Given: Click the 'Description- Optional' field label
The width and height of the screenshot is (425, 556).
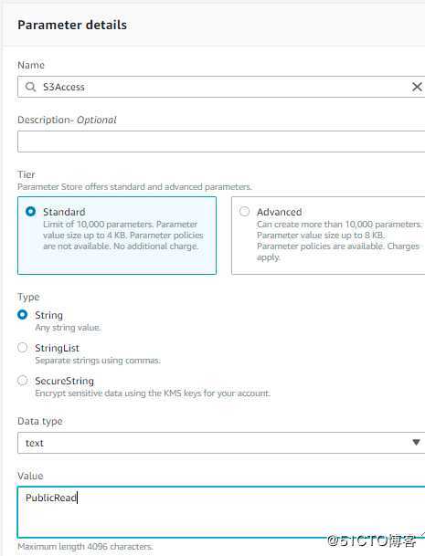Looking at the screenshot, I should 67,120.
